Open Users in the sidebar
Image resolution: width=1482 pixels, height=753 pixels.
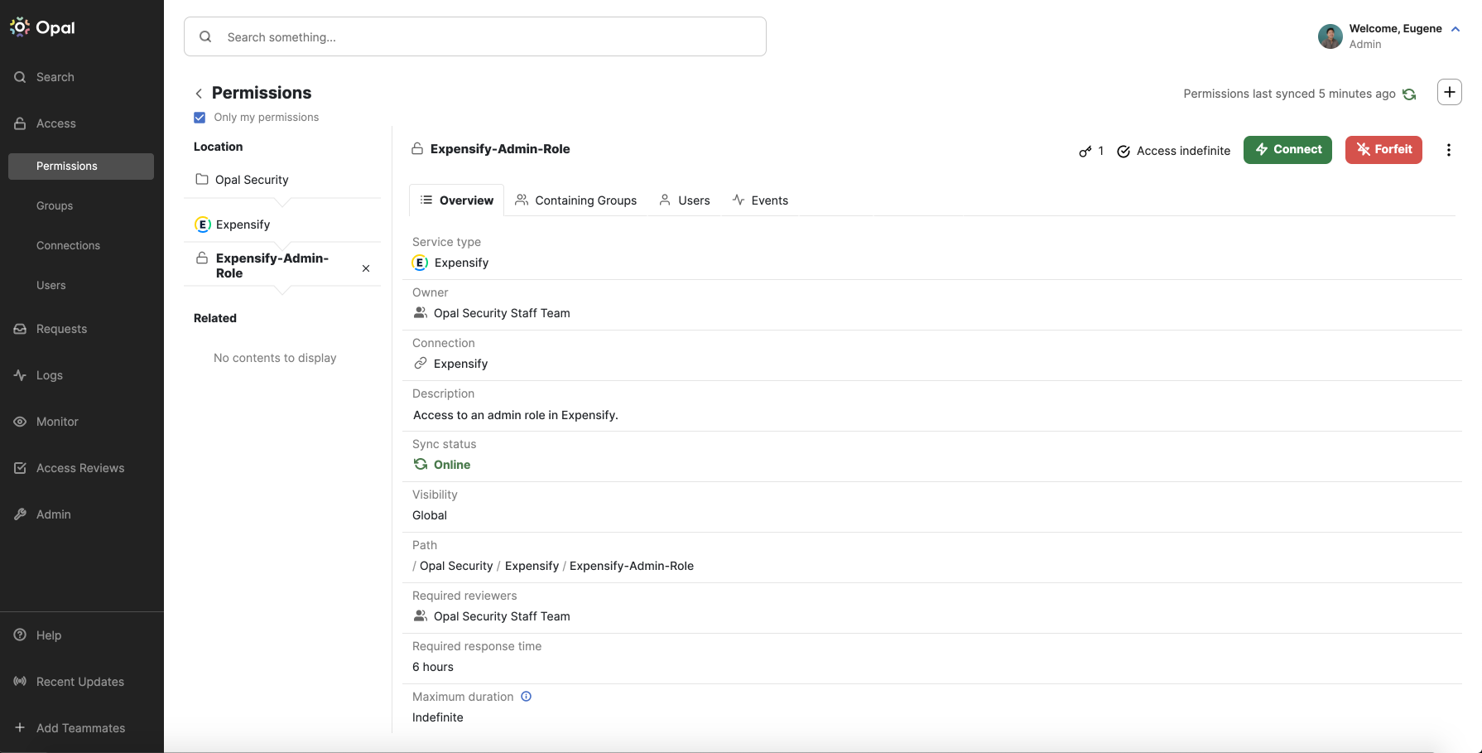[x=51, y=285]
